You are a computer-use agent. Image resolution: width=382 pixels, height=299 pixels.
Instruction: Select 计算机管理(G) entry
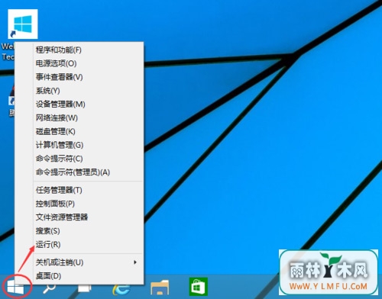coord(79,145)
